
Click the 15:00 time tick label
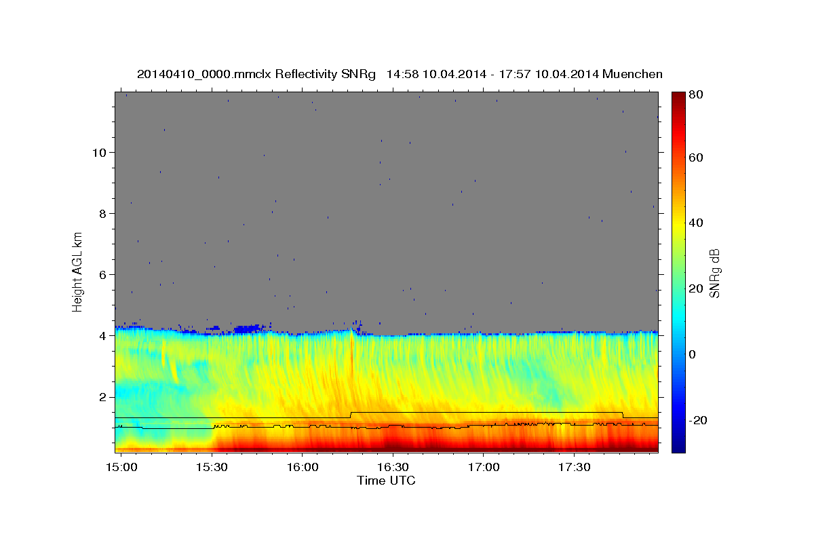point(122,468)
